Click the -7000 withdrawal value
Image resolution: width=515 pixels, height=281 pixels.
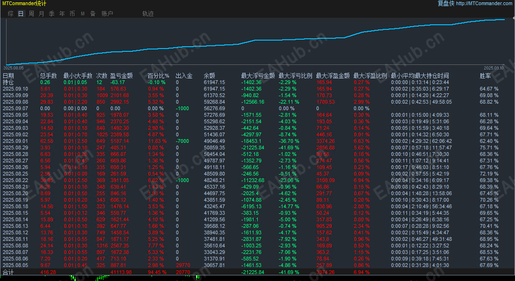182,141
